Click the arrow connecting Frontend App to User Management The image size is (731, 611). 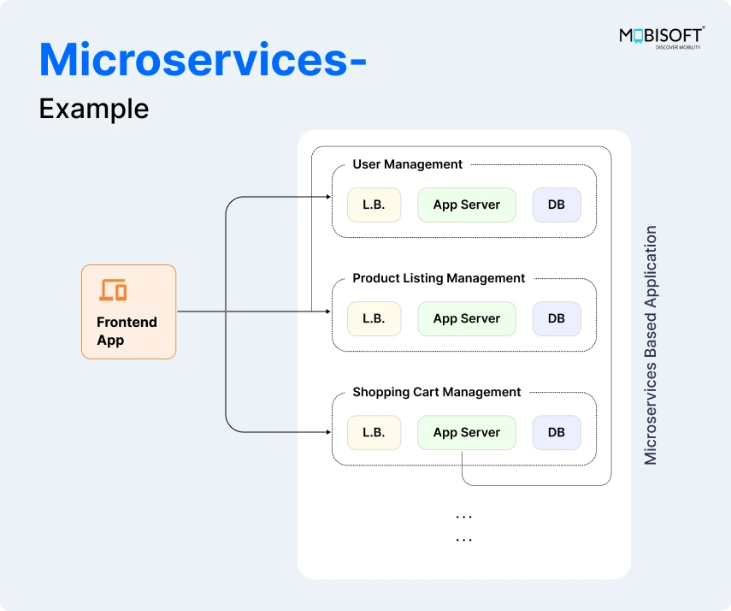(282, 197)
